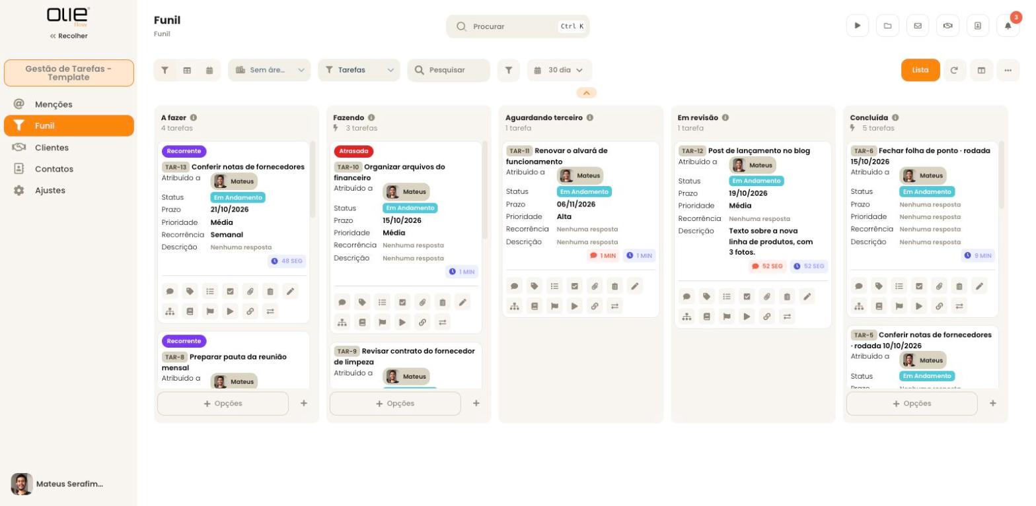The width and height of the screenshot is (1036, 506).
Task: Click the play icon in top header
Action: coord(858,26)
